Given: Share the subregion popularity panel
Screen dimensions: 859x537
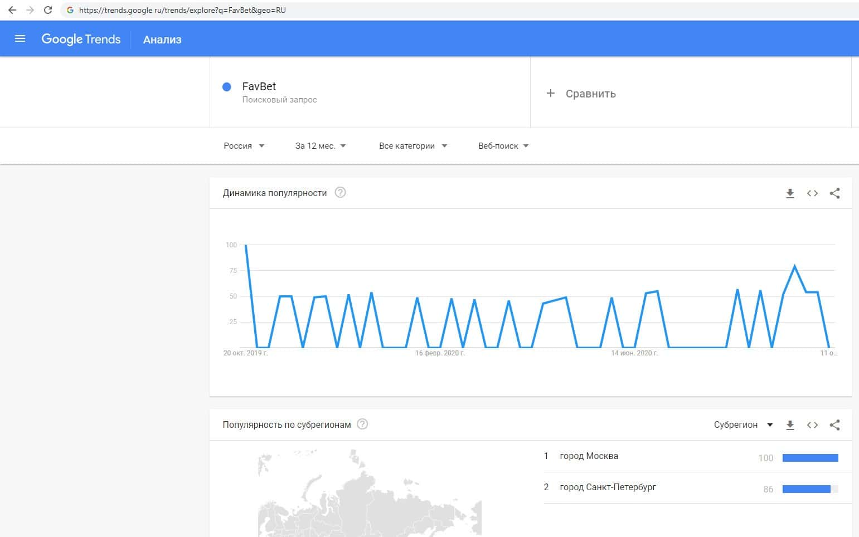Looking at the screenshot, I should click(x=834, y=425).
